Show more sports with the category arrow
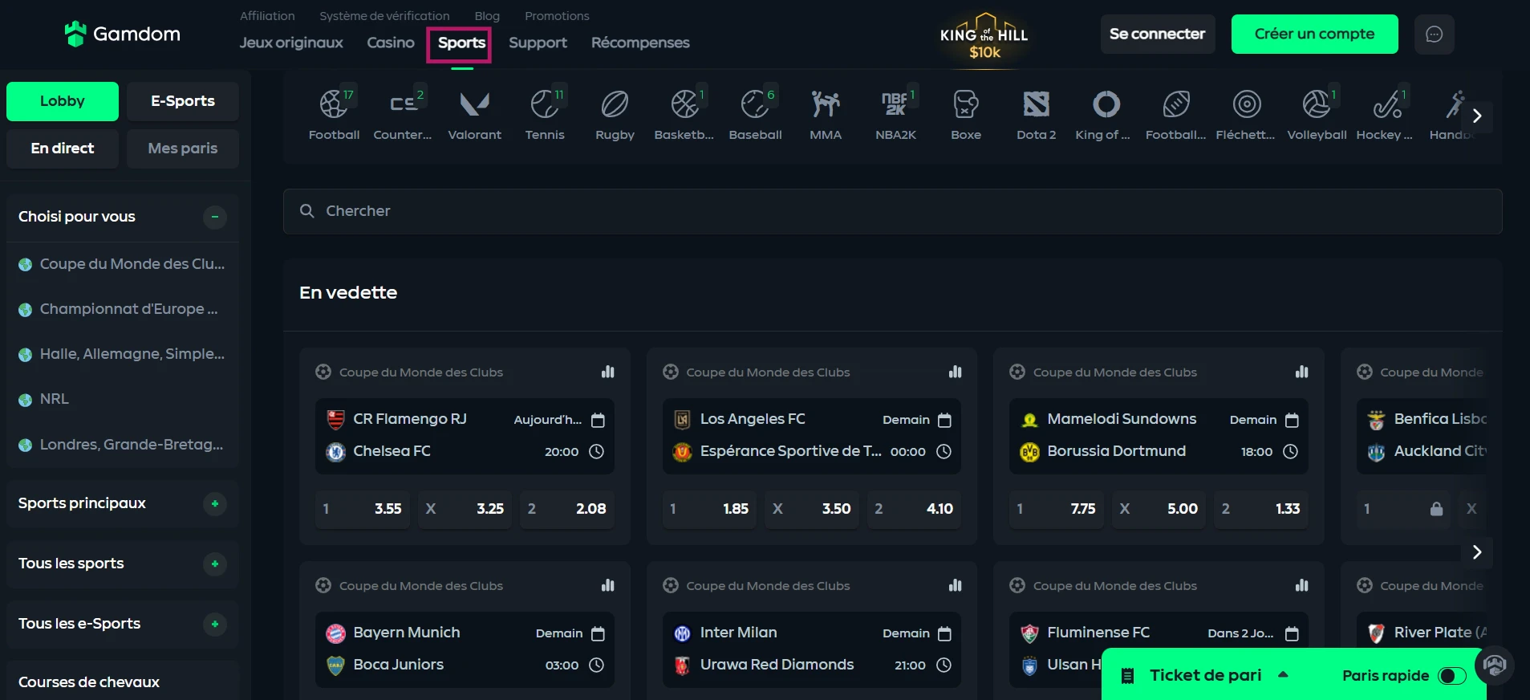The width and height of the screenshot is (1530, 700). (x=1477, y=116)
